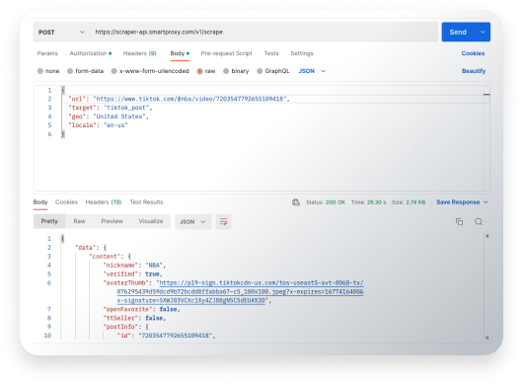
Task: Open the Pre-request Script tab
Action: [x=227, y=53]
